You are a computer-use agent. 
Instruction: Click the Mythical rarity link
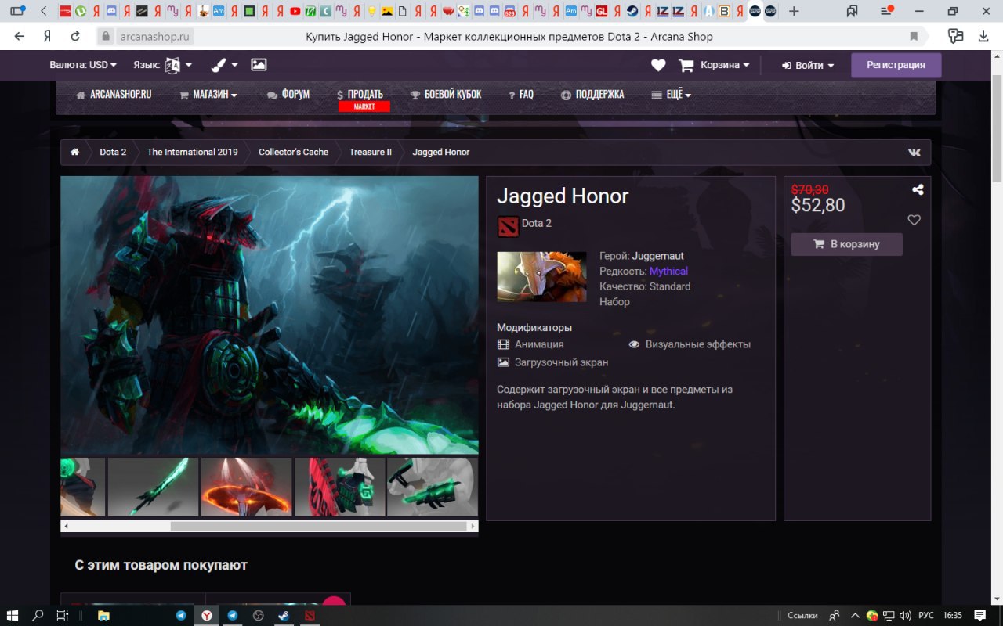(x=668, y=271)
